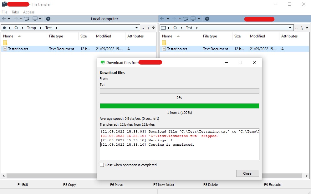Open the back history dropdown in local panel
Screen dimensions: 311x194
click(9, 19)
